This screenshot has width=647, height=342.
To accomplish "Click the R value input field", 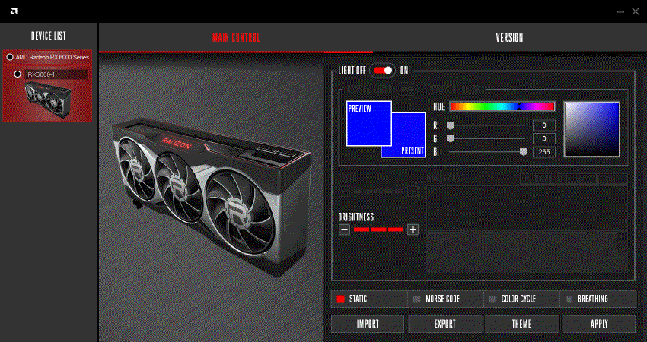I will (x=543, y=125).
